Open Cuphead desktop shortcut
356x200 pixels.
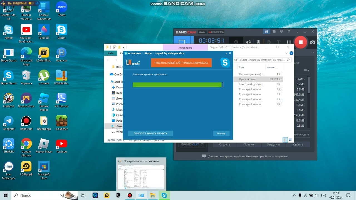(x=9, y=100)
